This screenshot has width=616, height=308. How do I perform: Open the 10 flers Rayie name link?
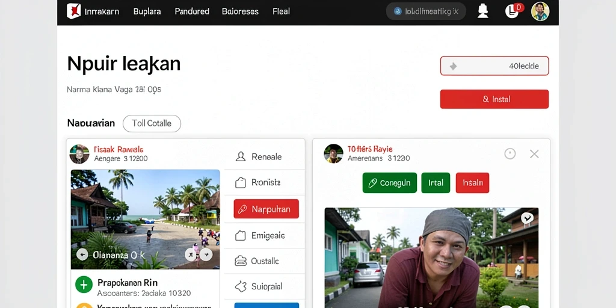(x=370, y=149)
